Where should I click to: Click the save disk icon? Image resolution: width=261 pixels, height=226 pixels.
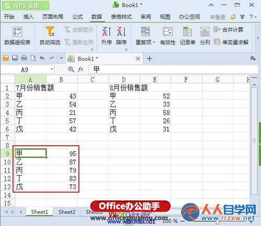coord(15,58)
